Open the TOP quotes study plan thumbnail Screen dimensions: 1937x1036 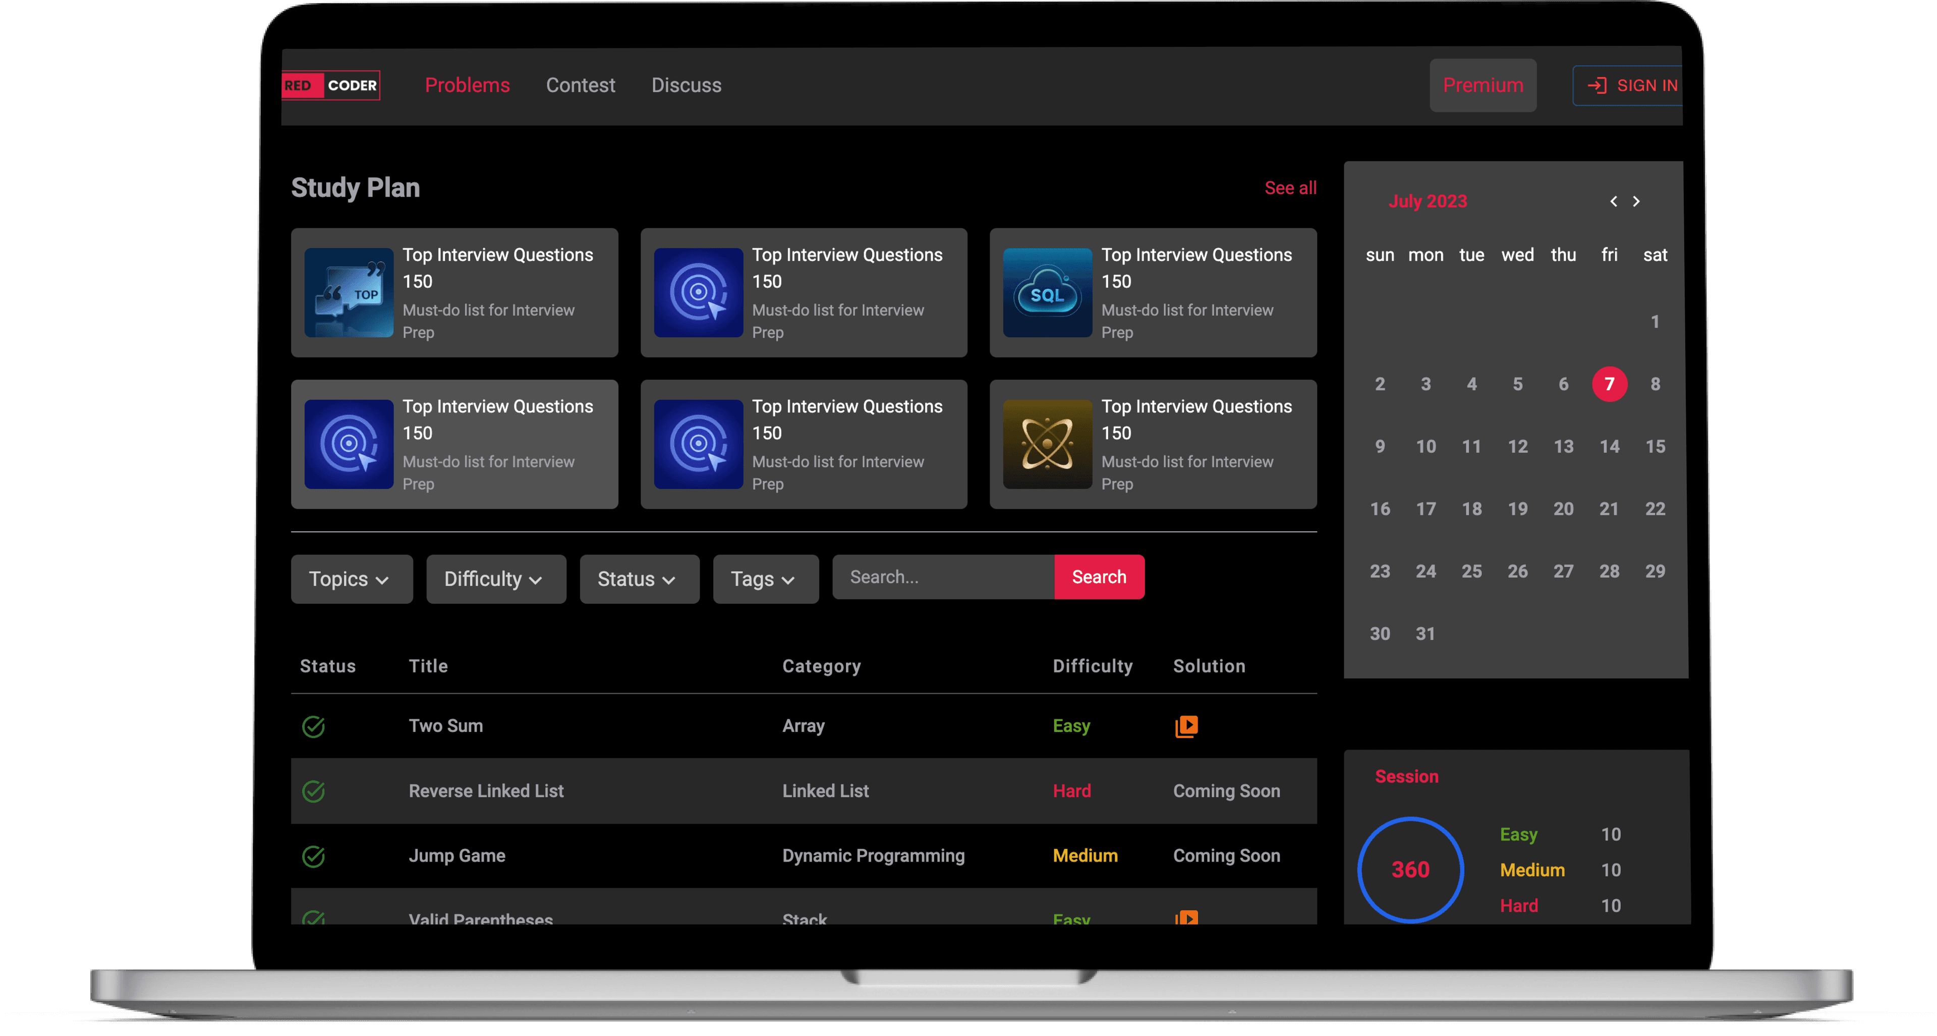348,292
